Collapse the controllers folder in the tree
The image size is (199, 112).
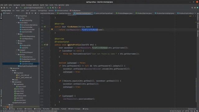point(16,23)
